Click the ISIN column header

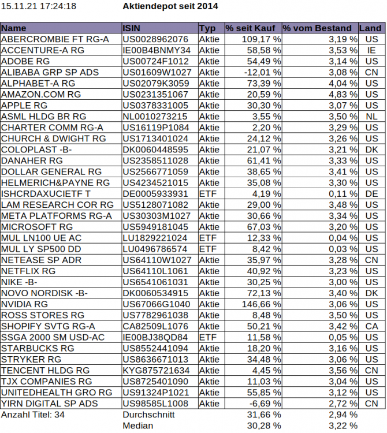click(159, 28)
